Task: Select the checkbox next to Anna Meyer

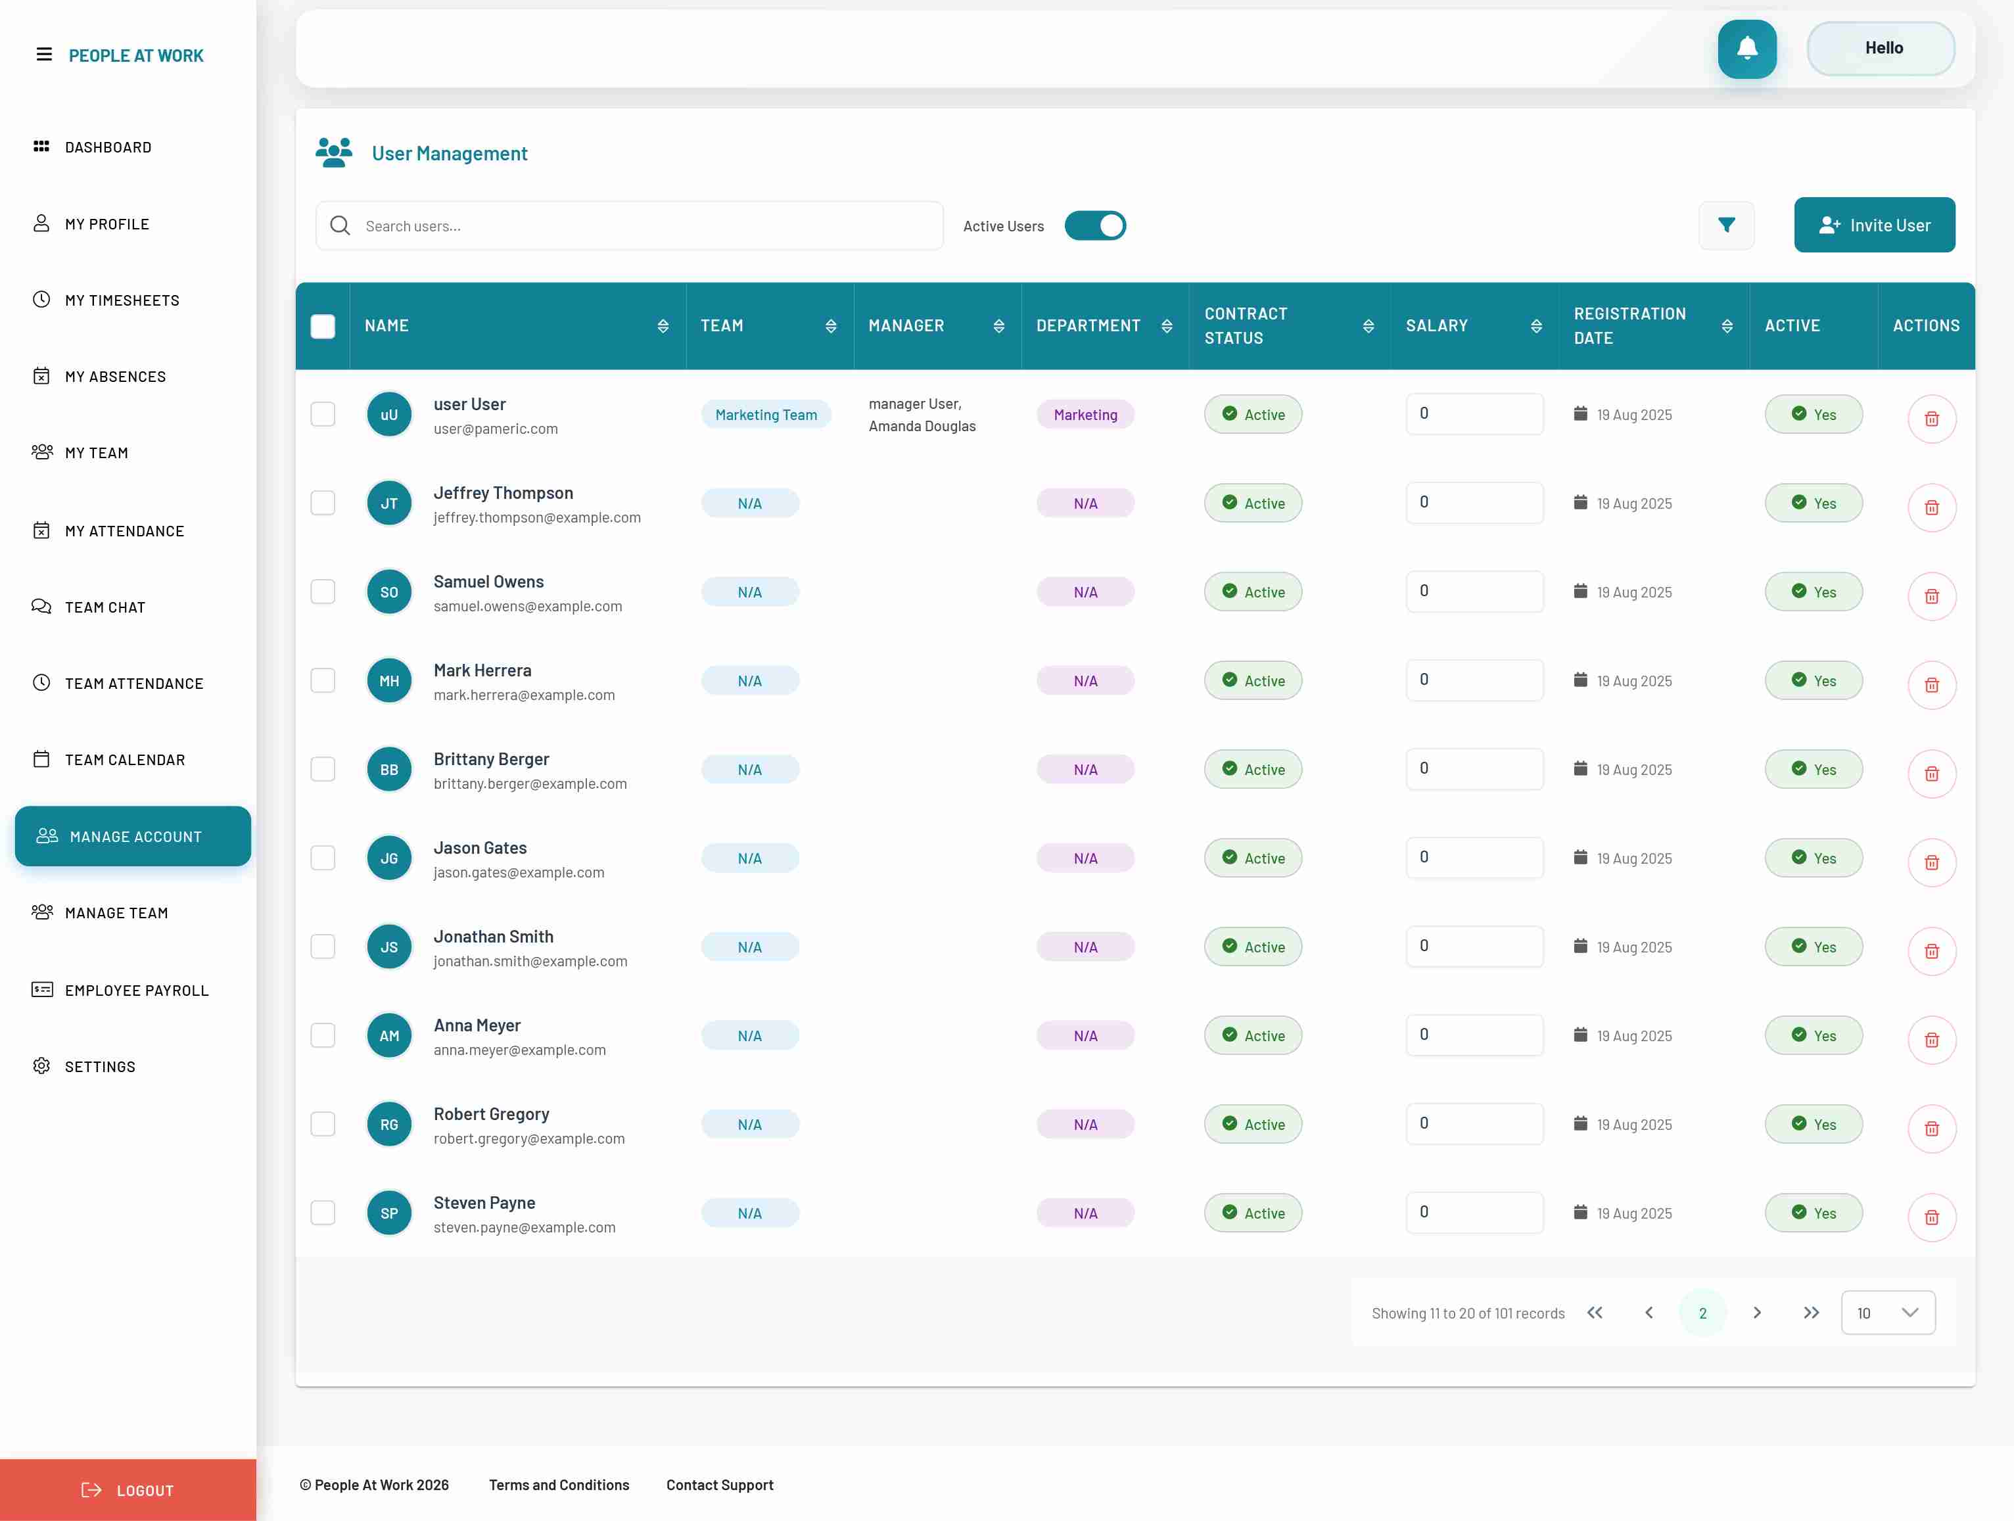Action: pyautogui.click(x=323, y=1035)
